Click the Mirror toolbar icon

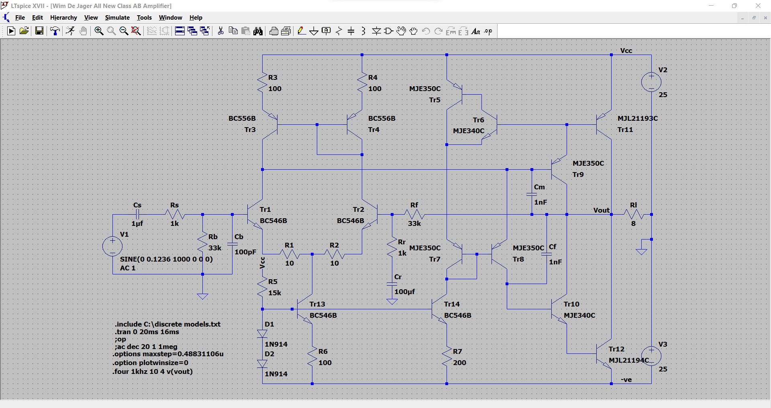coord(463,31)
